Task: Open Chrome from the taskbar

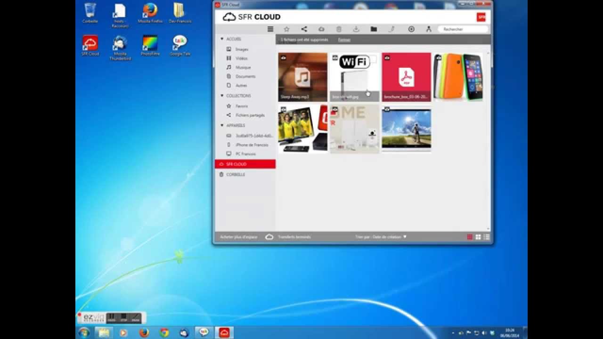Action: 164,332
